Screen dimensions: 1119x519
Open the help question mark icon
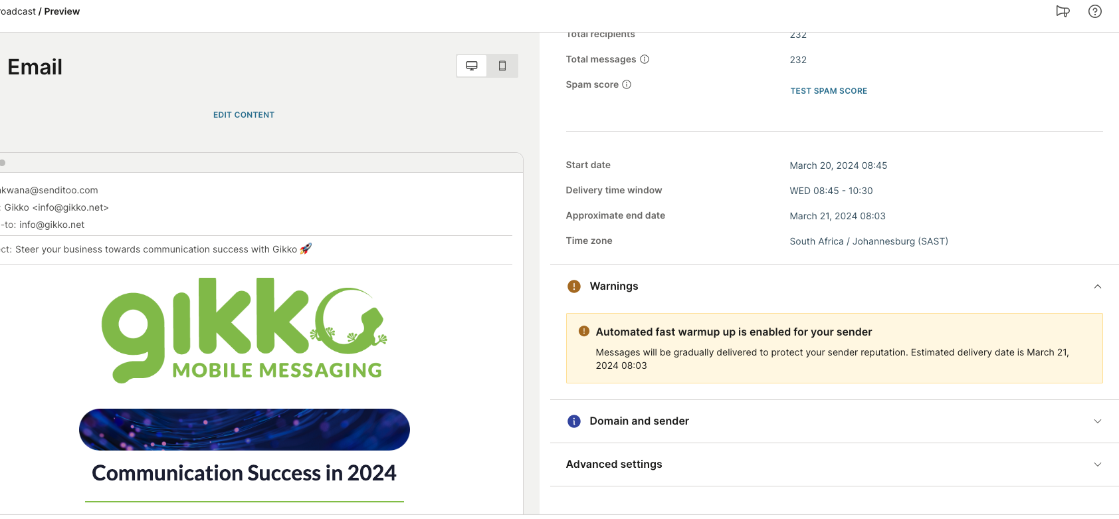1095,11
